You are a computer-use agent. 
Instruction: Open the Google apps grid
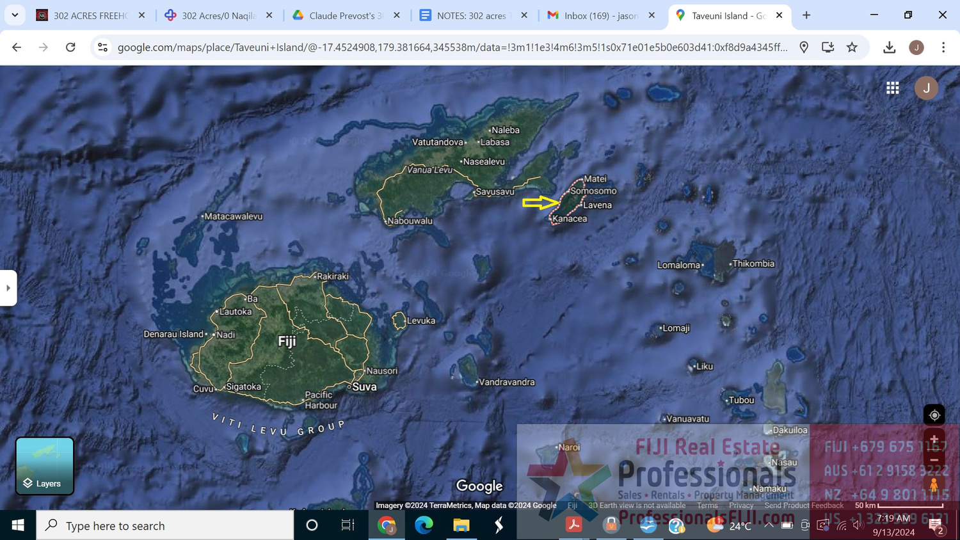coord(892,88)
